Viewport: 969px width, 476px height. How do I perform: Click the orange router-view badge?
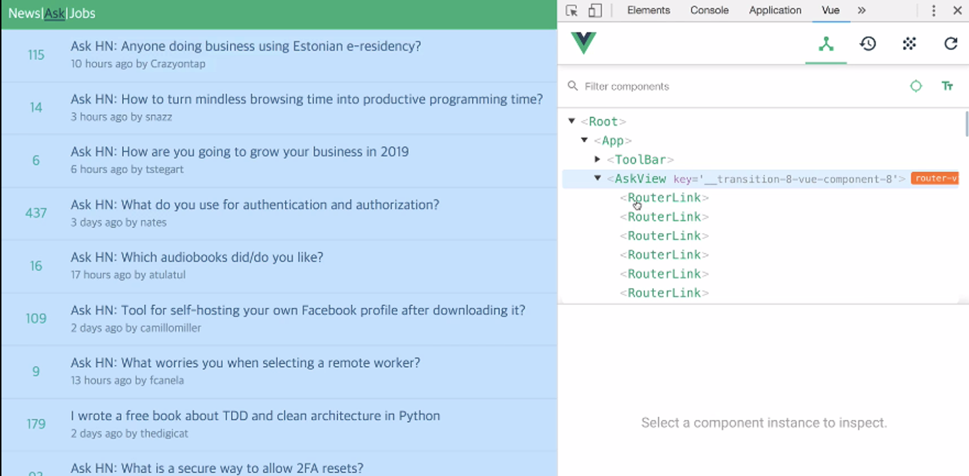click(x=935, y=179)
